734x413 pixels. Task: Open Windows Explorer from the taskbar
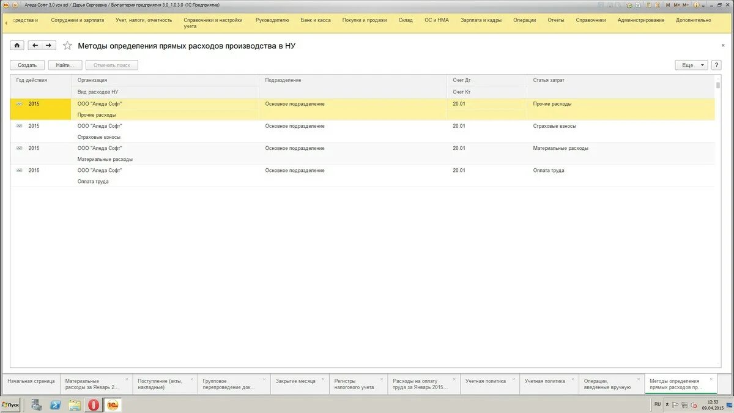75,405
